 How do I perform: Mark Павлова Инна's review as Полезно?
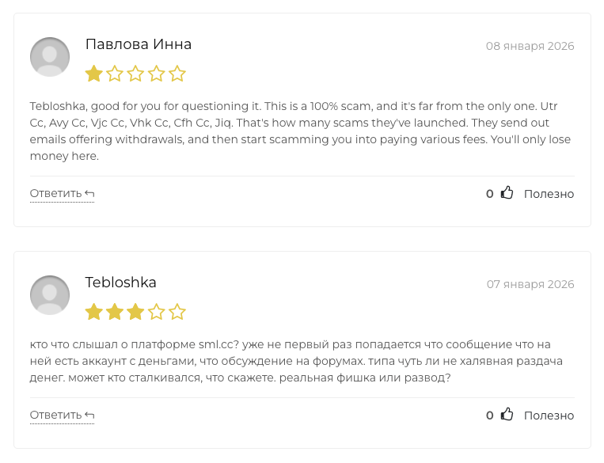point(549,194)
